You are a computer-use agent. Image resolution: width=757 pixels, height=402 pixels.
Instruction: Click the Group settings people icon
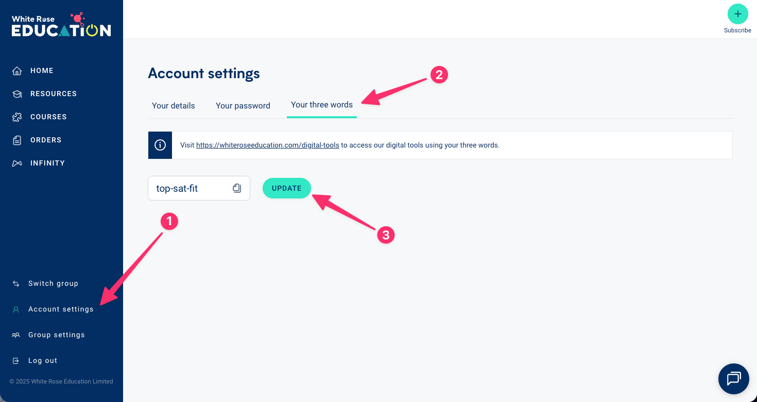coord(16,335)
